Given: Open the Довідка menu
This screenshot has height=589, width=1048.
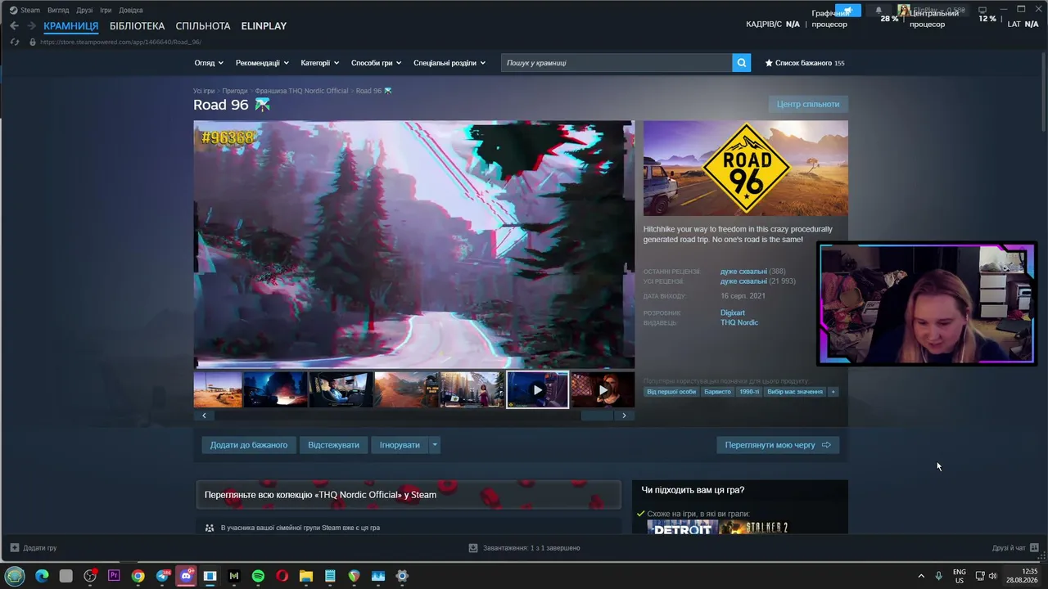Looking at the screenshot, I should [x=130, y=11].
